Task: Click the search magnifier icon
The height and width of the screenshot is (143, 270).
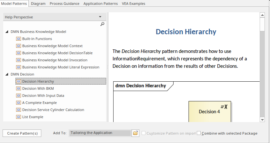Action: click(x=103, y=24)
